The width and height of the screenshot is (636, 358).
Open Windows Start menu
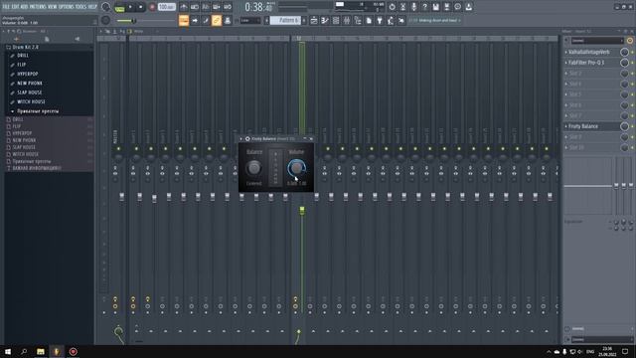(8, 351)
